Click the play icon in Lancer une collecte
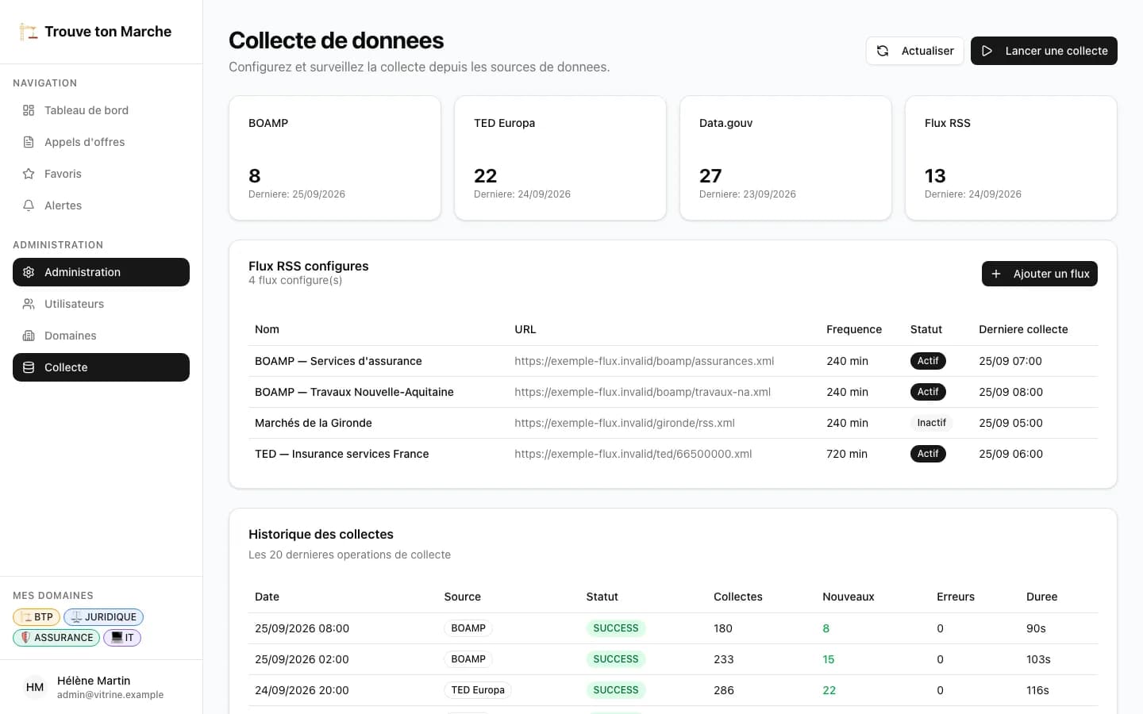Image resolution: width=1143 pixels, height=714 pixels. (987, 51)
